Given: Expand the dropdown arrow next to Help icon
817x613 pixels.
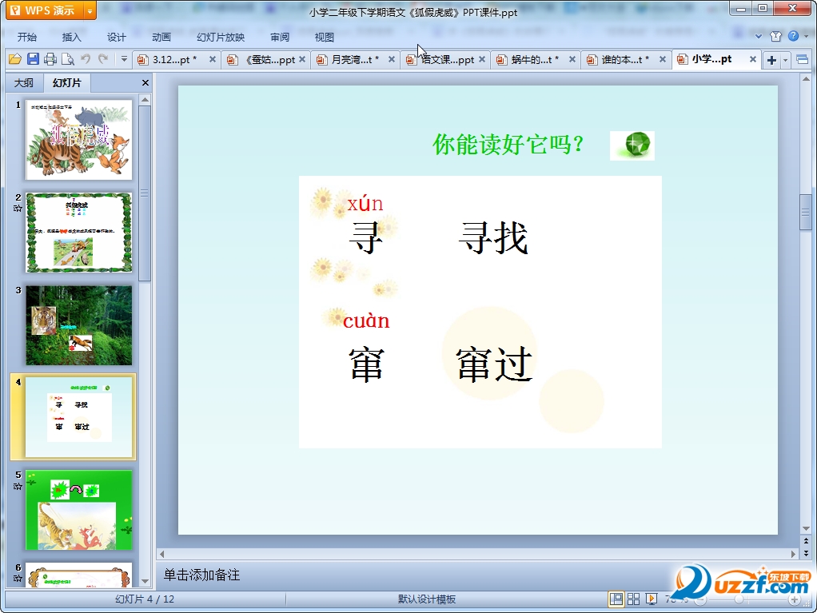Looking at the screenshot, I should pos(806,36).
